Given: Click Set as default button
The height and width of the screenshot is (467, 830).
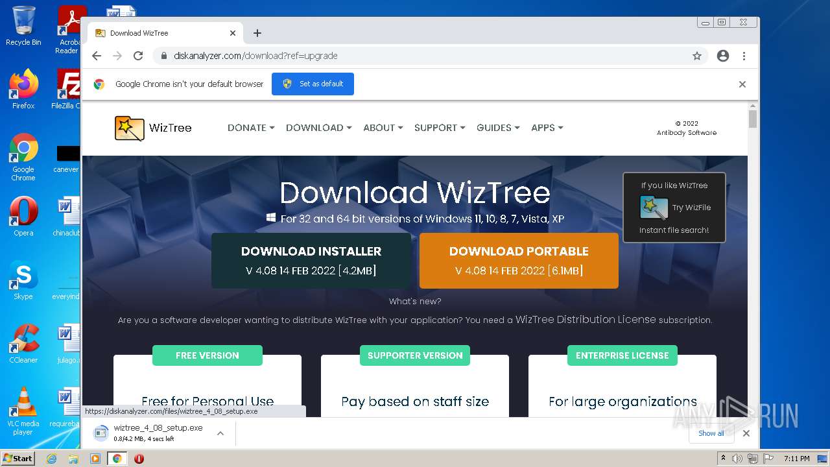Looking at the screenshot, I should coord(313,84).
